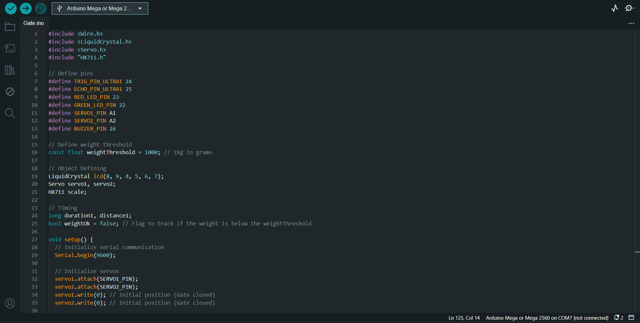Click line number 16 in the gutter
This screenshot has height=323, width=640.
pyautogui.click(x=34, y=153)
